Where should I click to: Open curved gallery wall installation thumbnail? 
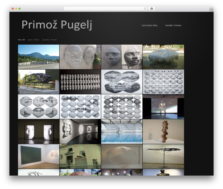(80, 131)
